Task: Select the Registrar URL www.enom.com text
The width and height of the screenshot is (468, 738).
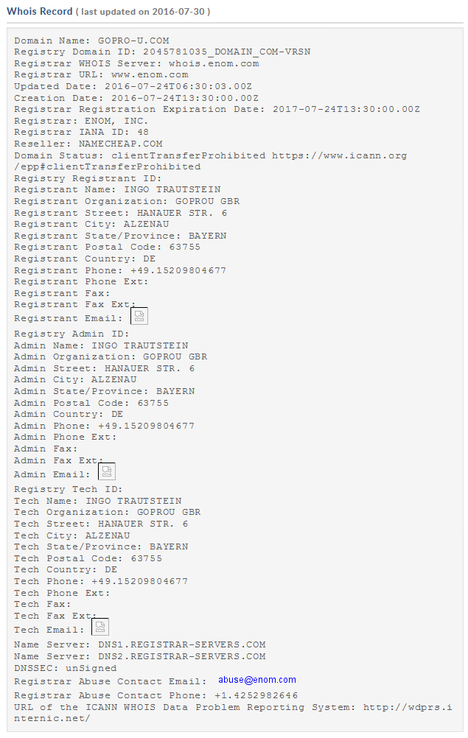Action: click(x=150, y=75)
